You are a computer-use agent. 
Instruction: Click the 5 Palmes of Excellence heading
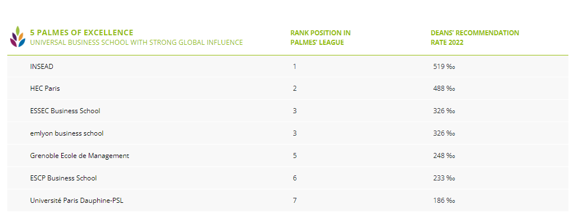pyautogui.click(x=81, y=32)
